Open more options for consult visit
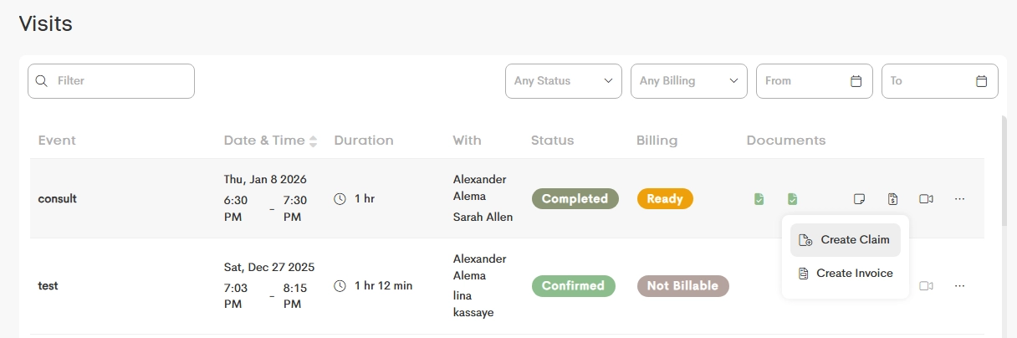 959,199
